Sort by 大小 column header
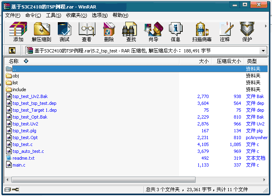Viewport: 272px width, 196px height. [196, 61]
